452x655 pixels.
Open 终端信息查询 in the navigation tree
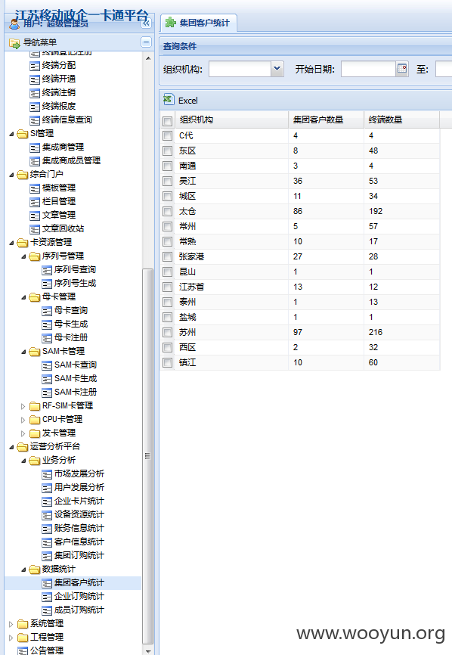click(67, 120)
